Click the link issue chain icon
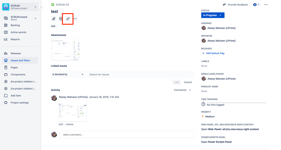 (68, 19)
